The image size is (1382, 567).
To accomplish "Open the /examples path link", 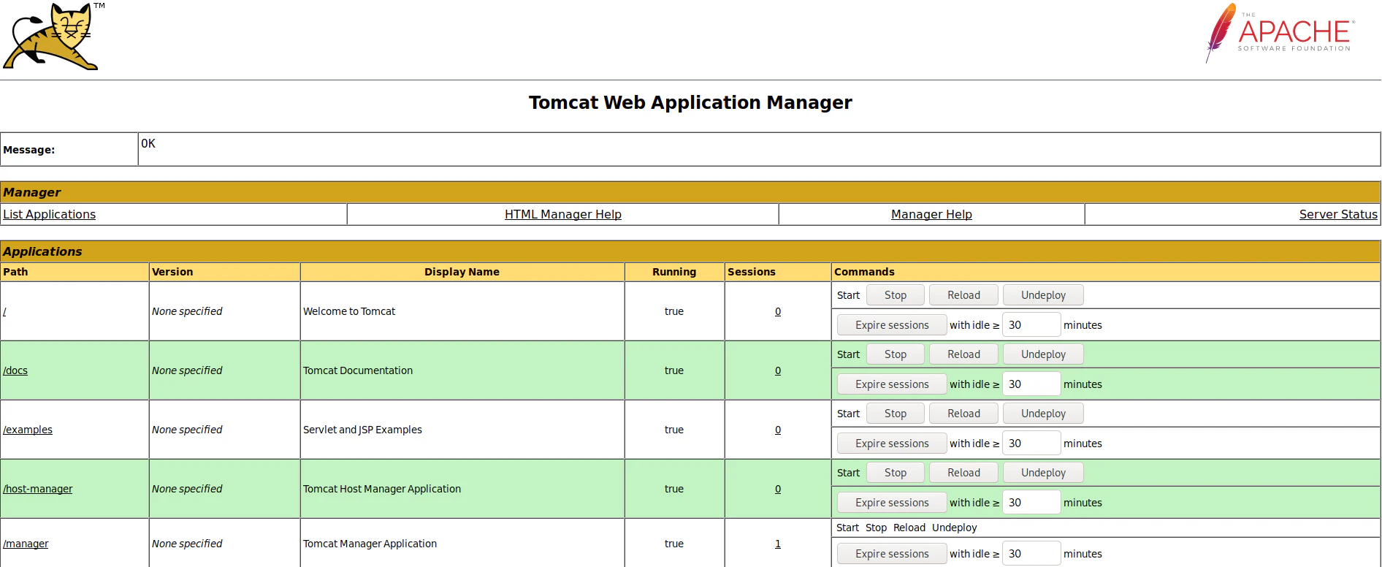I will (x=28, y=430).
